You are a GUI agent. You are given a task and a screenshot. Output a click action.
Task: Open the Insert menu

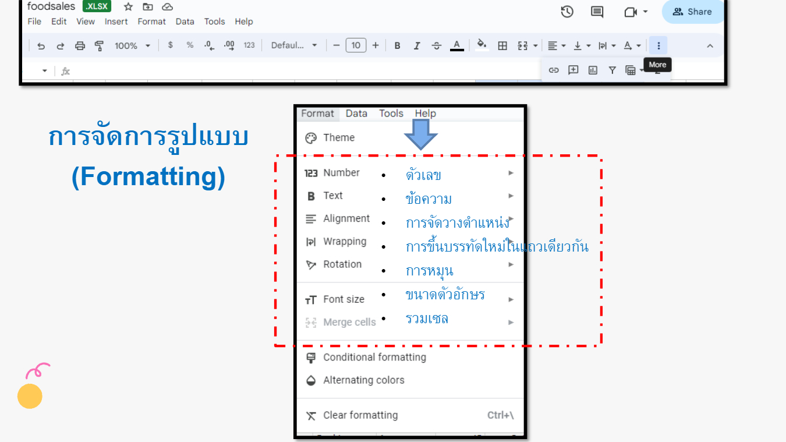(116, 22)
